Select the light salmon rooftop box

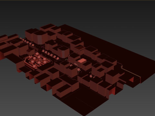coord(82,61)
